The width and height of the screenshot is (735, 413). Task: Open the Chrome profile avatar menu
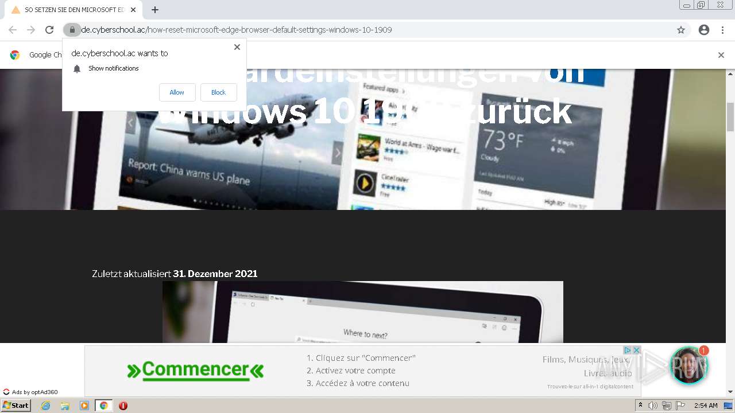pyautogui.click(x=704, y=30)
